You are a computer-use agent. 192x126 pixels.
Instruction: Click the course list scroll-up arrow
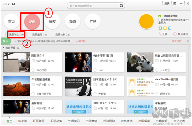[189, 47]
